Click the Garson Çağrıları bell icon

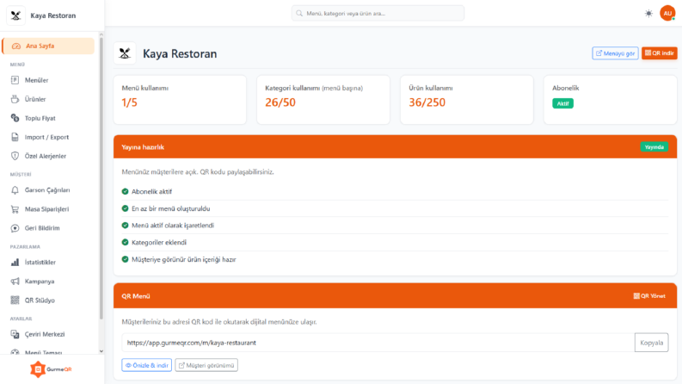[x=15, y=190]
